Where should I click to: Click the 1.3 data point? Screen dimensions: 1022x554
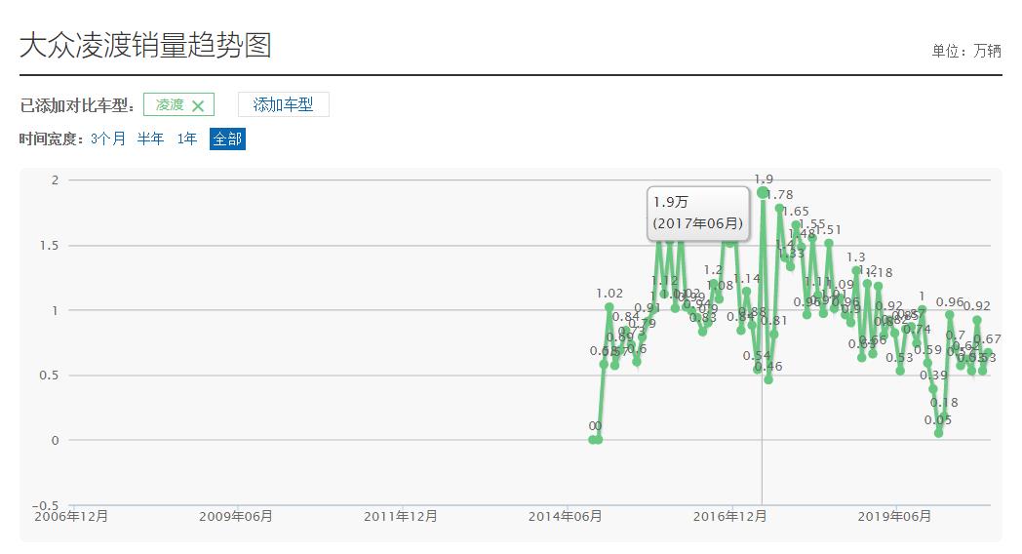856,270
